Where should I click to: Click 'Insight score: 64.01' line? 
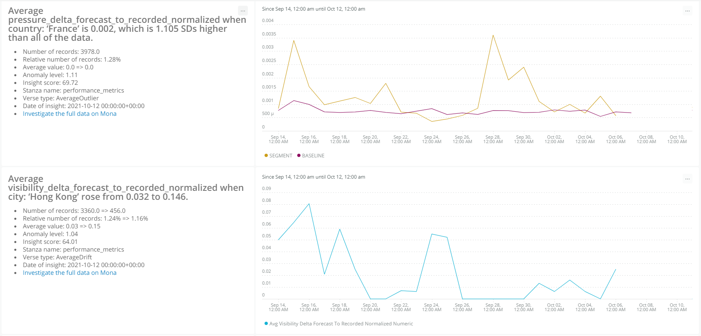coord(50,242)
